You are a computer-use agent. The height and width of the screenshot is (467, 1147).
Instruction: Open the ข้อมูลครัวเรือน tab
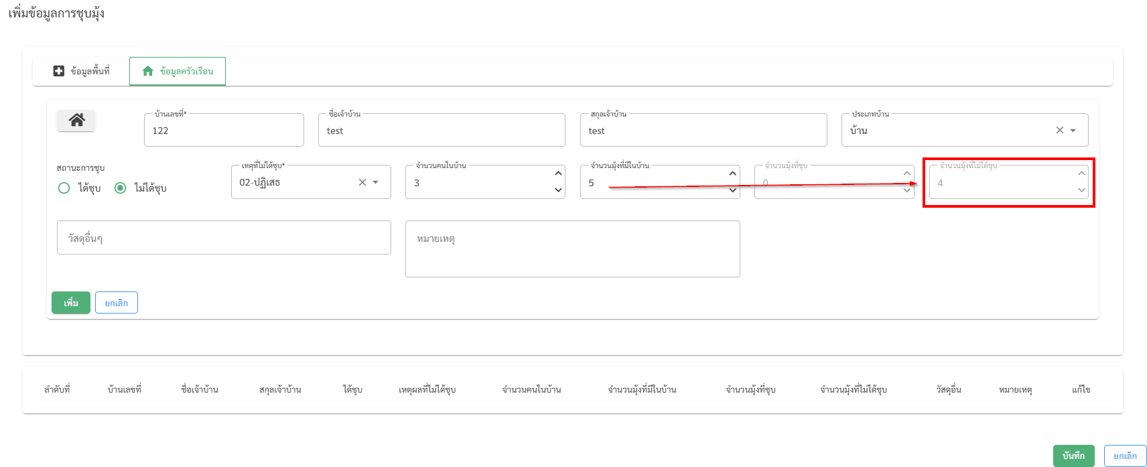coord(178,71)
